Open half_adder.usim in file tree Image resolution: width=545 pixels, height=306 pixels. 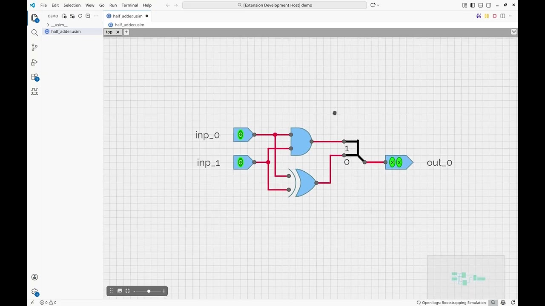[x=66, y=31]
